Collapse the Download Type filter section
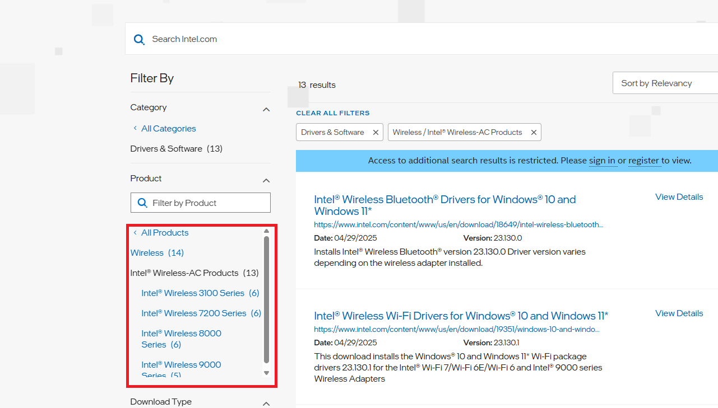Image resolution: width=718 pixels, height=408 pixels. pyautogui.click(x=266, y=403)
